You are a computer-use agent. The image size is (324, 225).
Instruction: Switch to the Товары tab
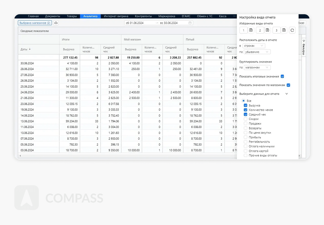coord(72,16)
